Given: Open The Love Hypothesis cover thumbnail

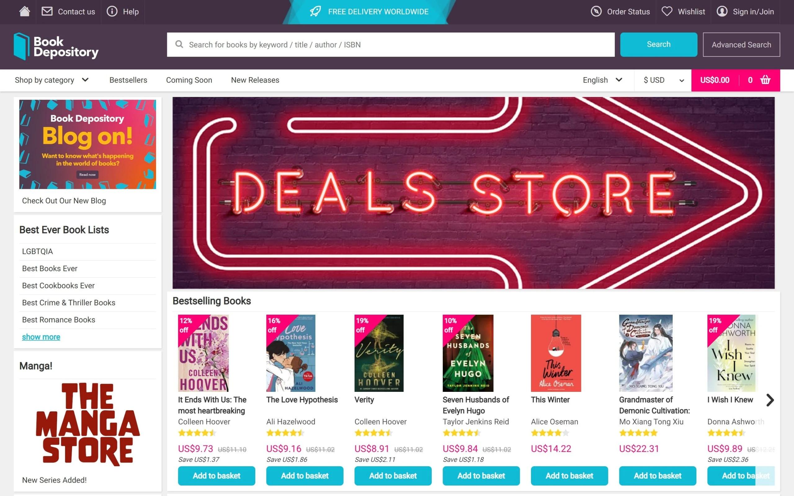Looking at the screenshot, I should (x=291, y=353).
